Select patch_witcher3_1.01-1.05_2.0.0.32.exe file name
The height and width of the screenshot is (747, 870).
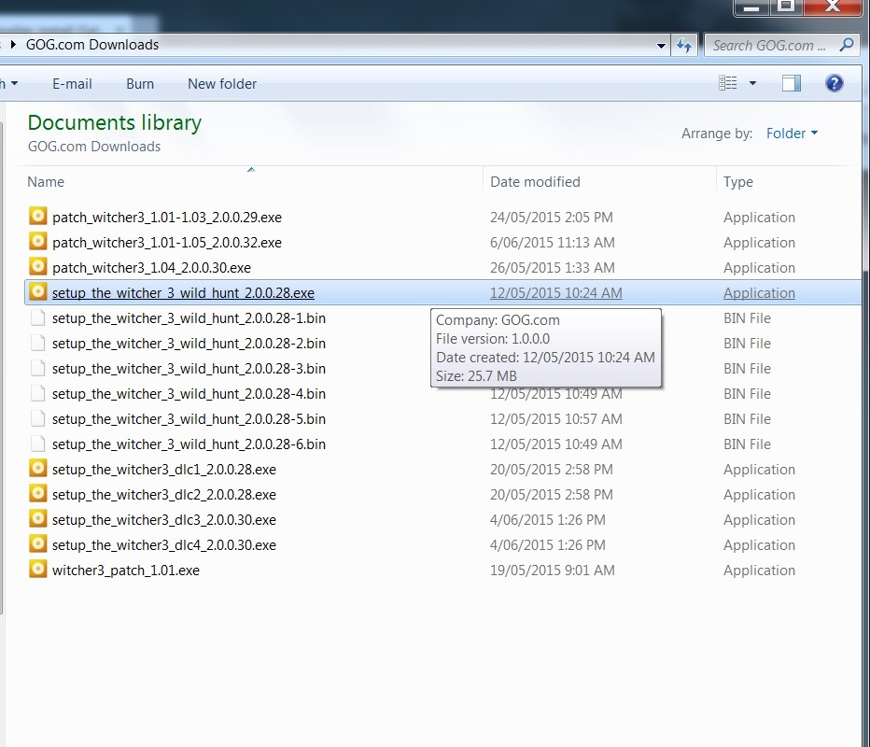[167, 243]
